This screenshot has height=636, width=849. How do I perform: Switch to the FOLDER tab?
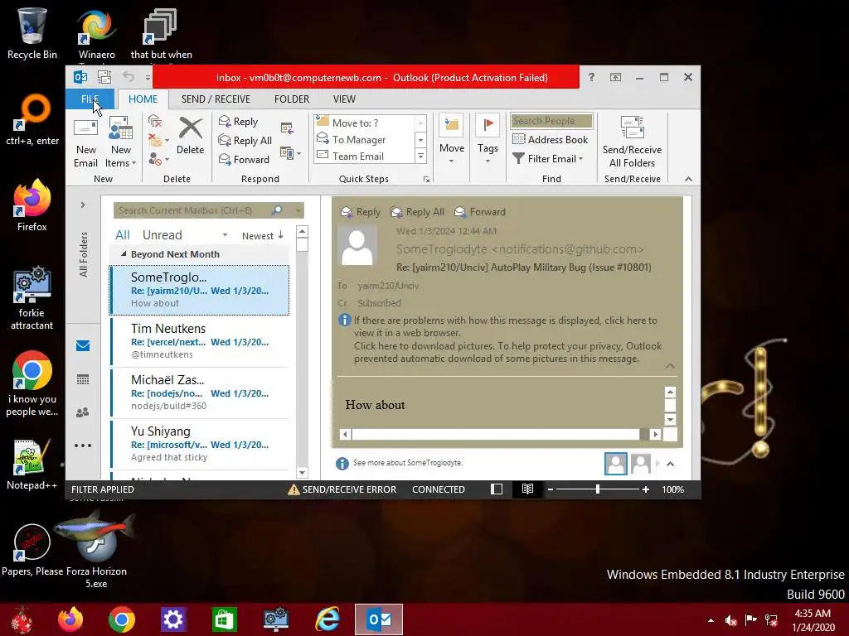coord(291,99)
